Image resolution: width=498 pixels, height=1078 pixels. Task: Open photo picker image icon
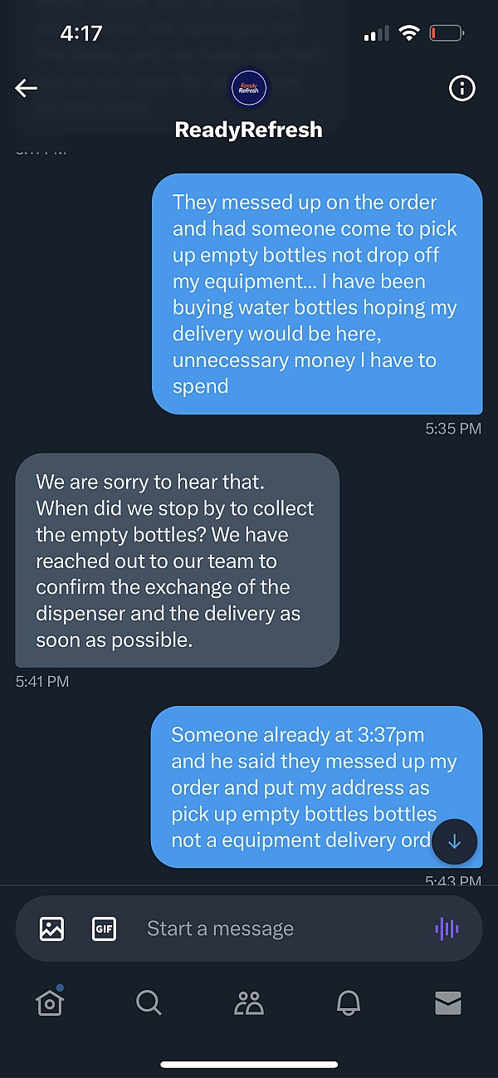click(51, 929)
